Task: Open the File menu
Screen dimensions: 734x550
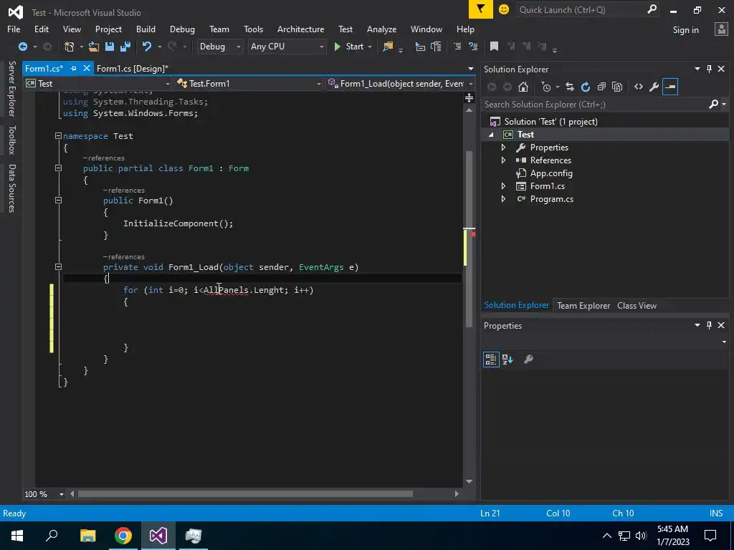Action: pos(14,29)
